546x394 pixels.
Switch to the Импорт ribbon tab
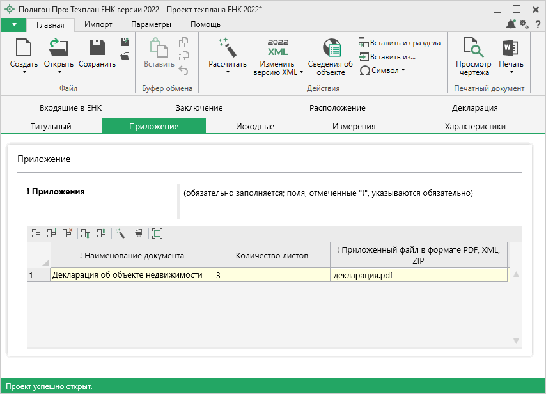click(x=98, y=24)
